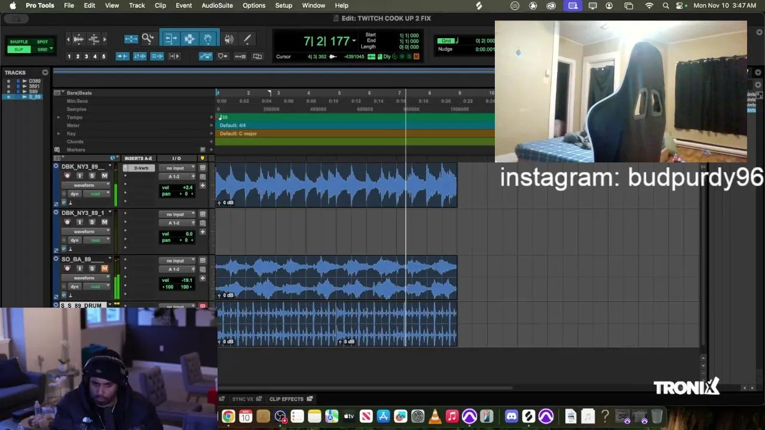The height and width of the screenshot is (430, 765).
Task: Click volume value -19.1 on SO_BA_89
Action: click(x=186, y=280)
